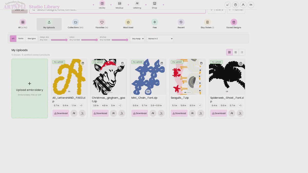Screen dimensions: 308x173
Task: Click the Upload embroidery tile
Action: [30, 88]
